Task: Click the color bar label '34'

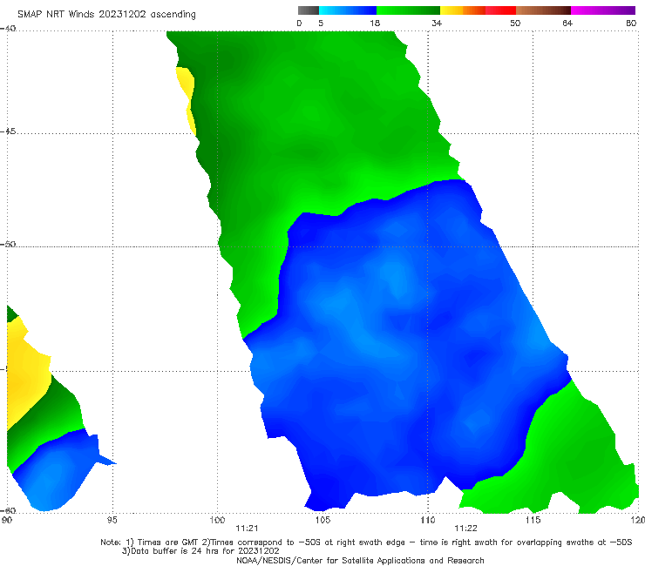Action: [437, 24]
